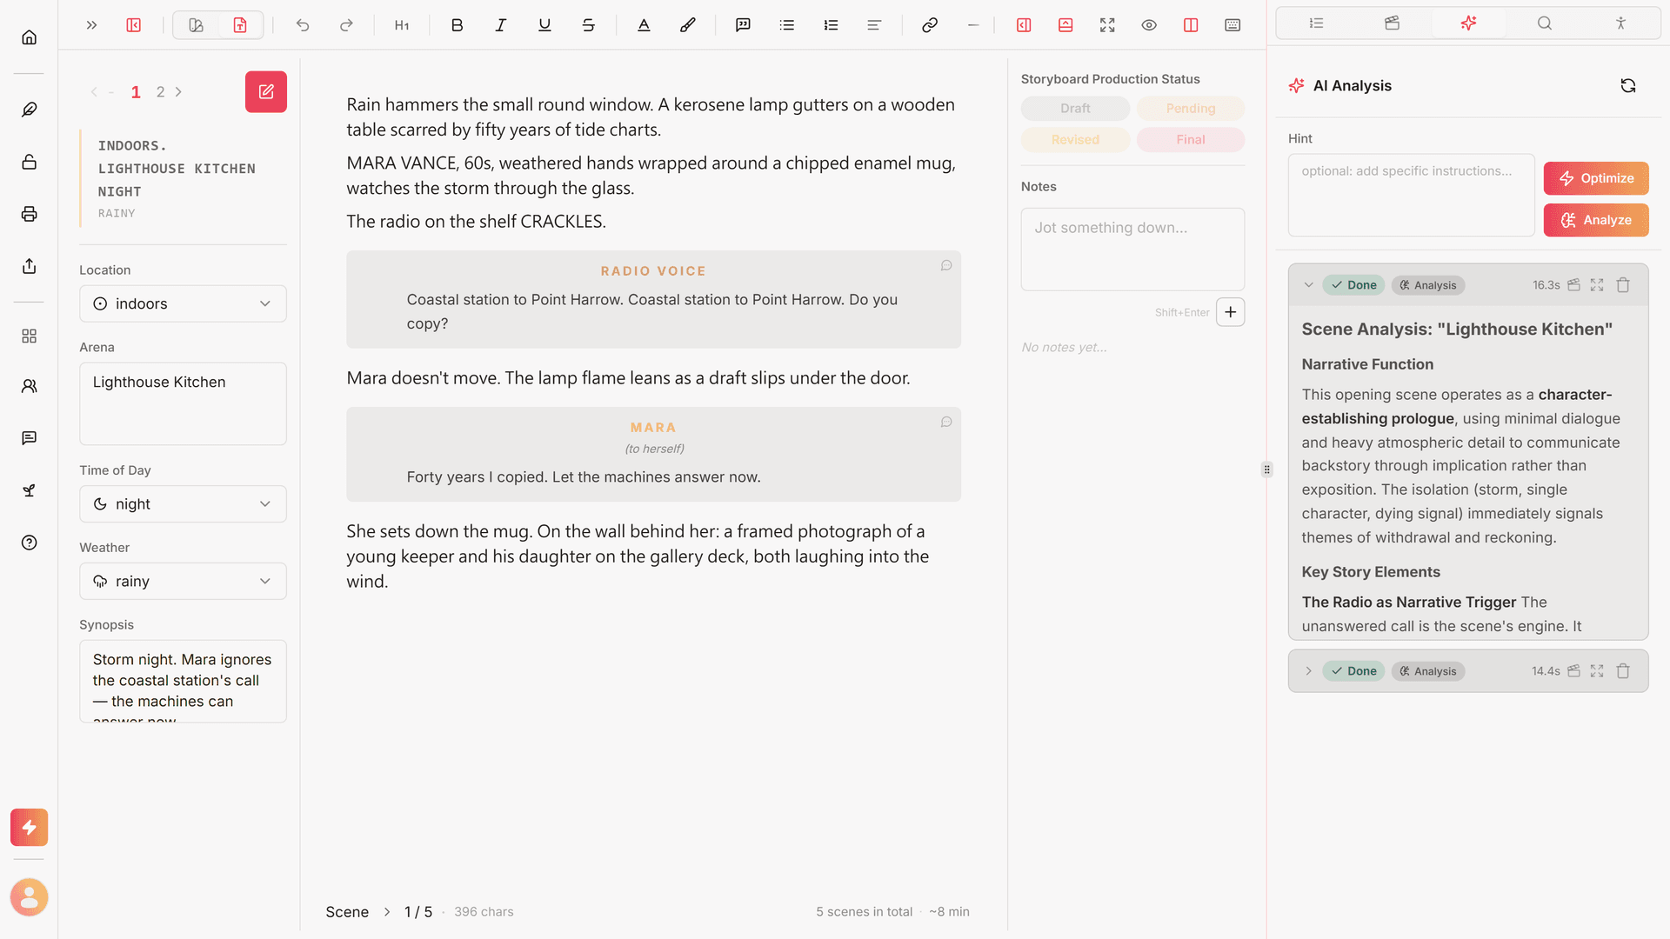
Task: Toggle underline formatting
Action: tap(544, 25)
